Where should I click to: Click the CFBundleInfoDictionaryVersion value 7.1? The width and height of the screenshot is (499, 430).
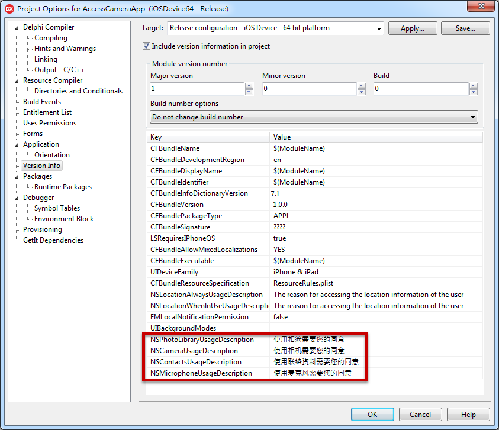point(275,193)
